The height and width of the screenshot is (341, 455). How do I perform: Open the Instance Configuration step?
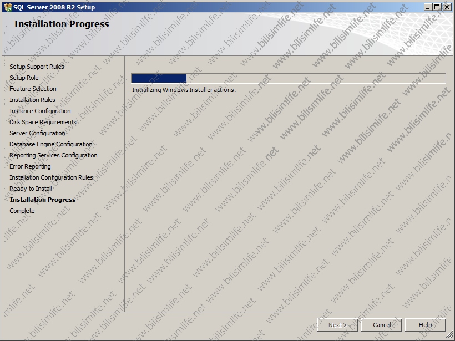(40, 111)
